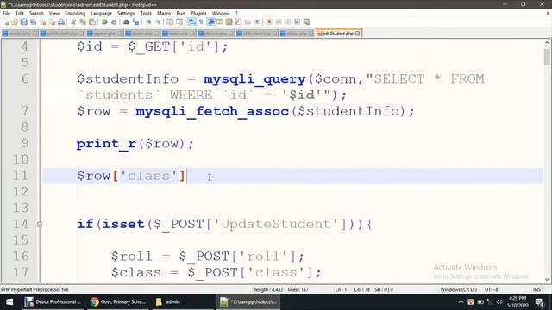Viewport: 552px width, 310px height.
Task: Click on mysqli_fetch_assoc in line 7
Action: (212, 111)
